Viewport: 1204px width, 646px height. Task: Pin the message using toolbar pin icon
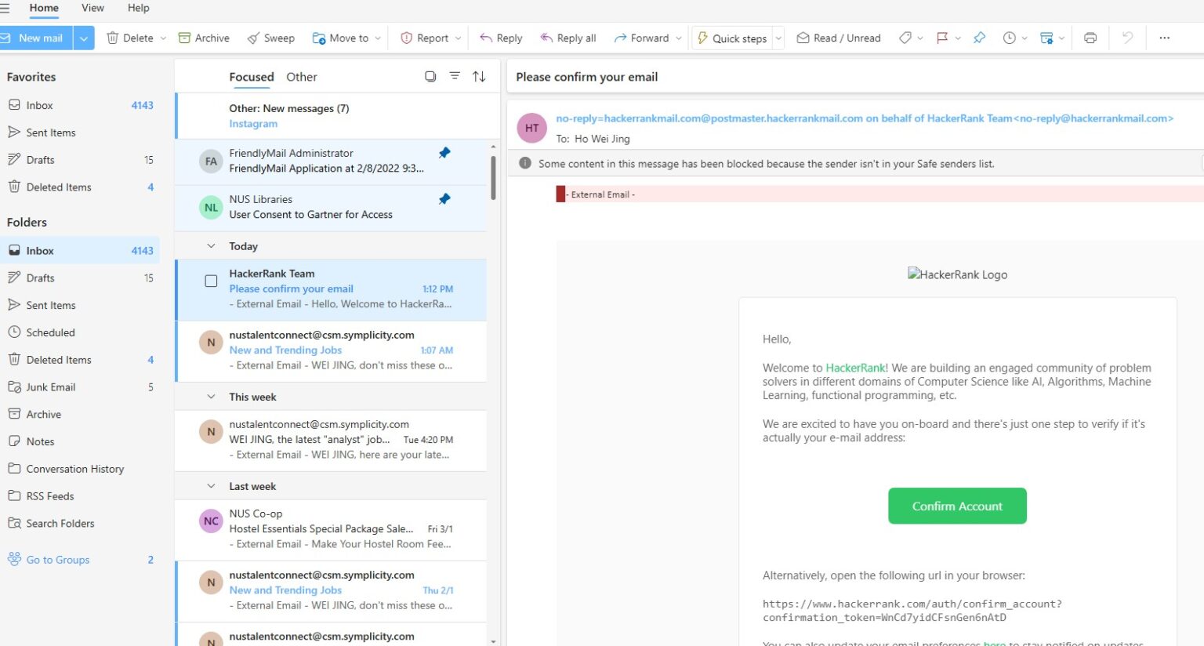tap(979, 38)
